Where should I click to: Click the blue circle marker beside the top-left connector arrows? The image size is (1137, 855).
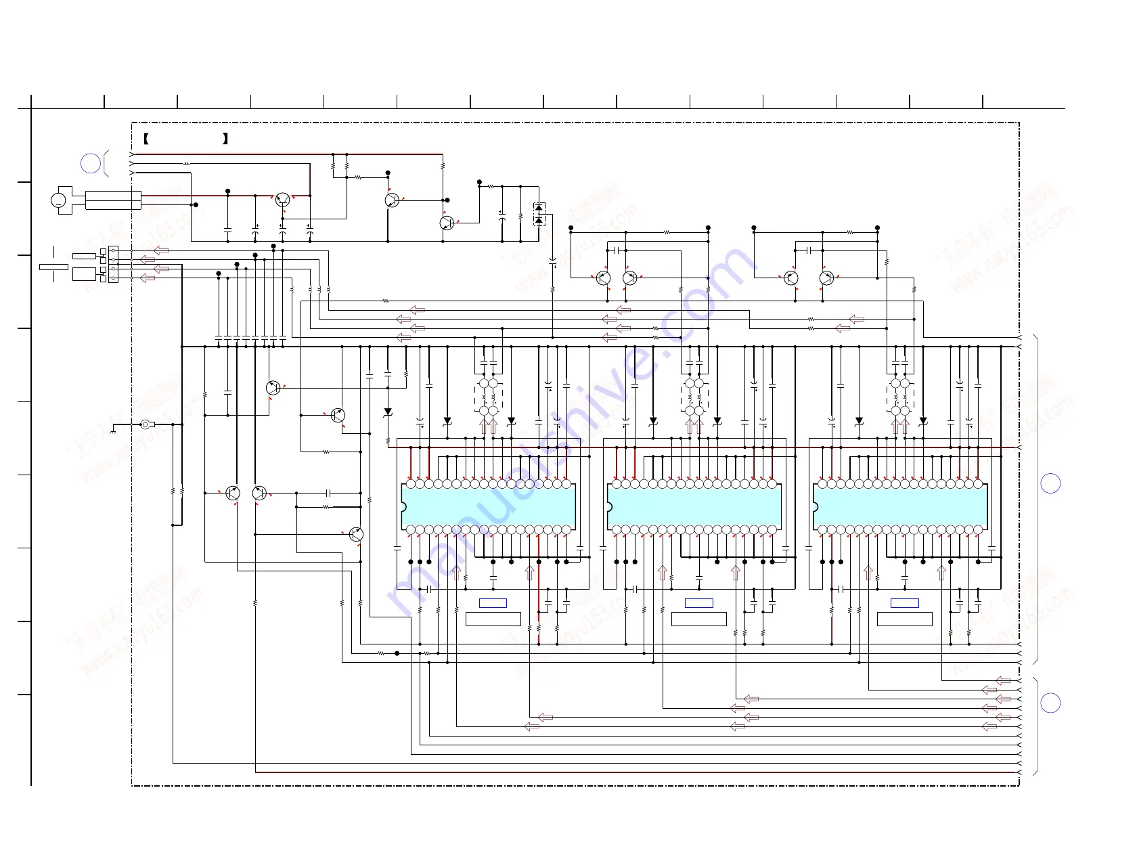point(91,164)
